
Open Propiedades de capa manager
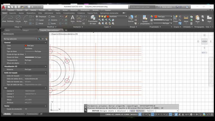93,20
